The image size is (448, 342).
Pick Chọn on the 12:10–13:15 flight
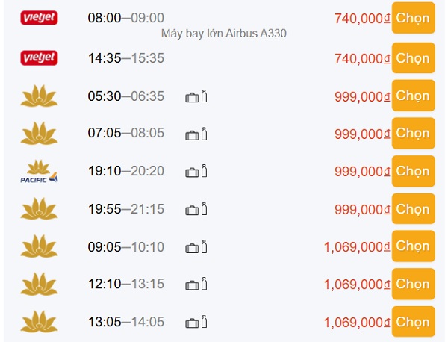tap(413, 284)
